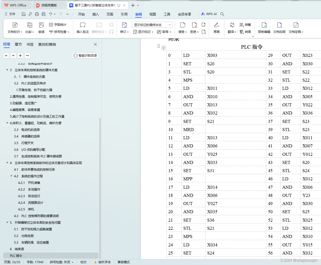Open the 审阅 reviewing pane option
The width and height of the screenshot is (321, 265).
(164, 32)
